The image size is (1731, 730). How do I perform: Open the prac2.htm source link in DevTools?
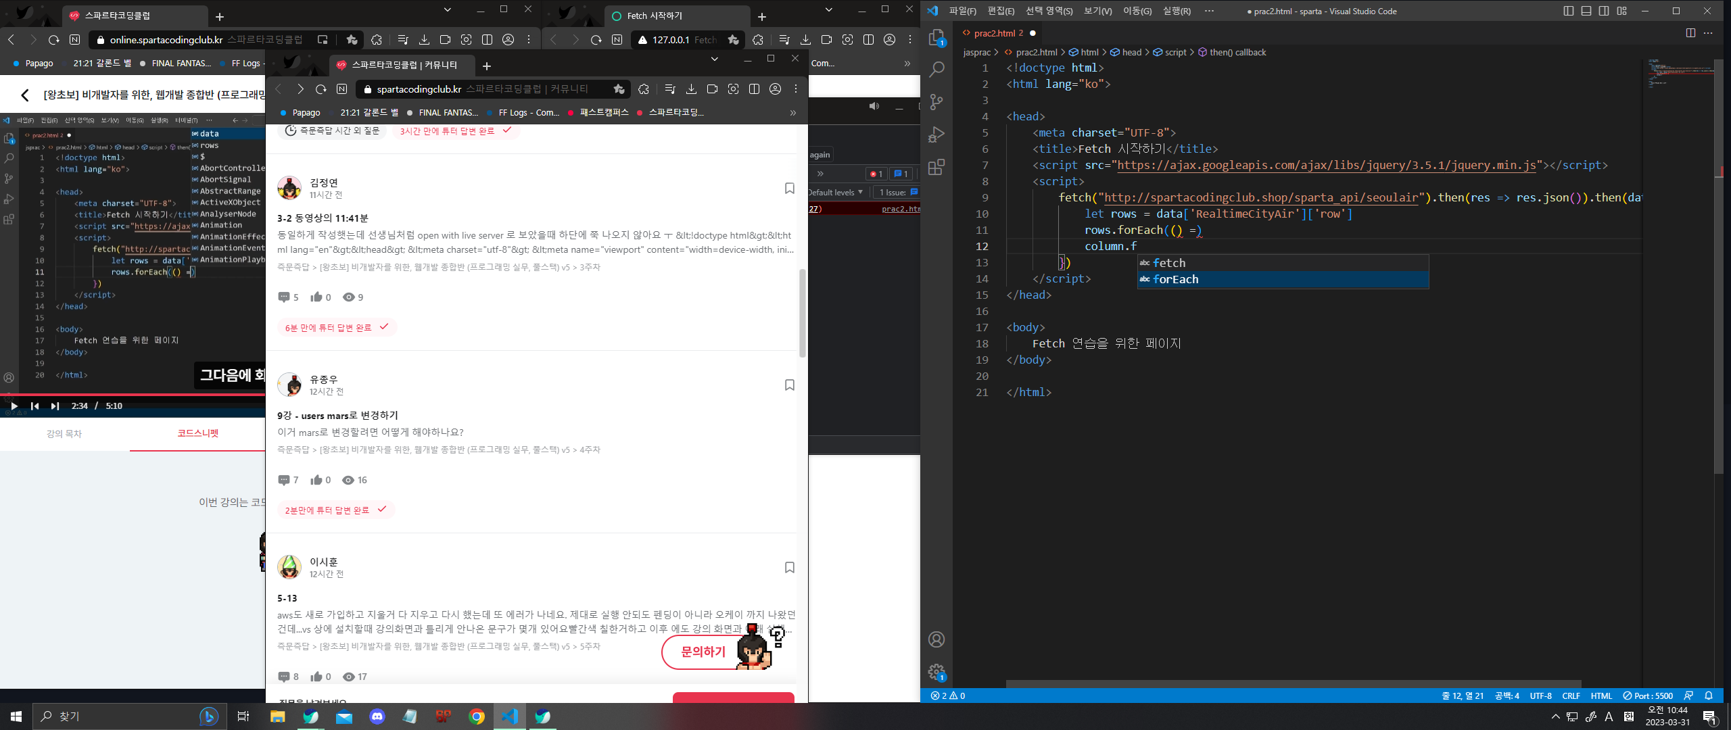click(901, 209)
